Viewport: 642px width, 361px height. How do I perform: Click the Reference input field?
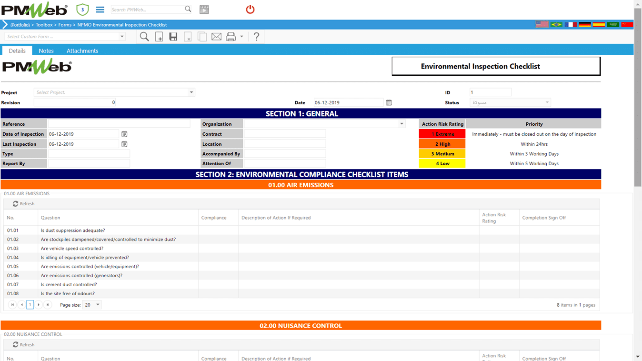pos(119,124)
